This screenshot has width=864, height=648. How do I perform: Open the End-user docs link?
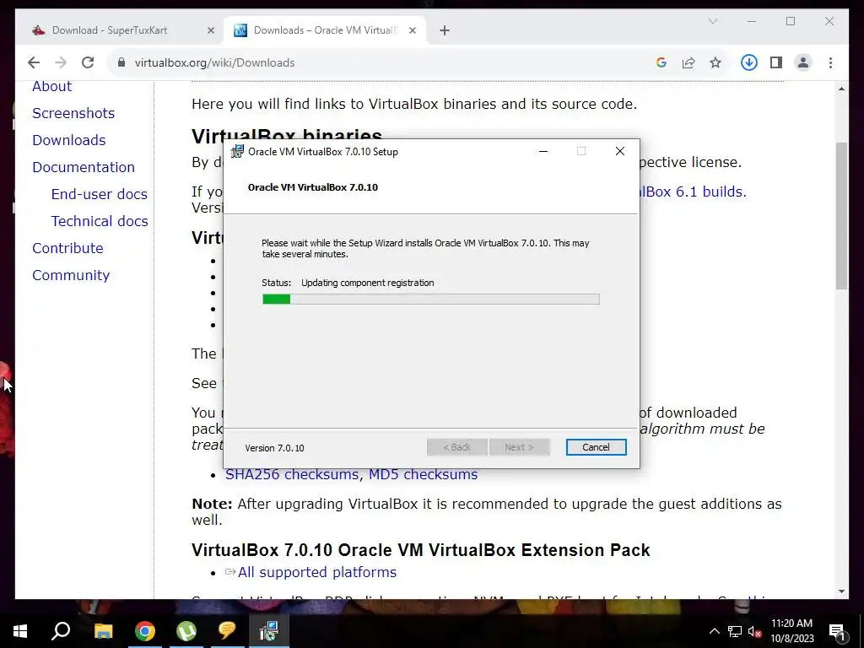100,195
